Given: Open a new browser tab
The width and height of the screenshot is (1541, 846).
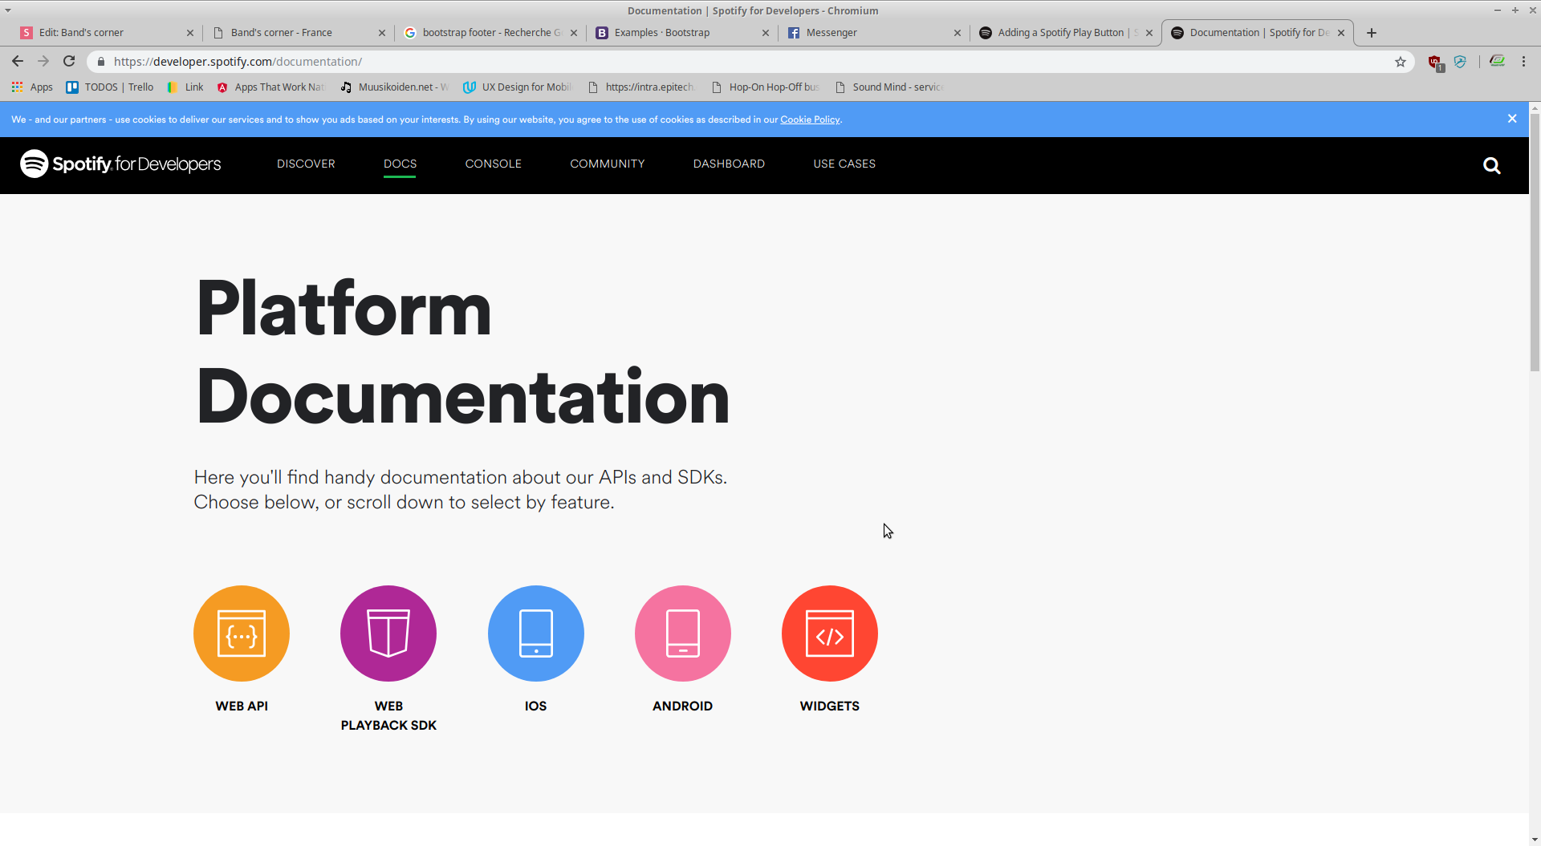Looking at the screenshot, I should (x=1372, y=33).
